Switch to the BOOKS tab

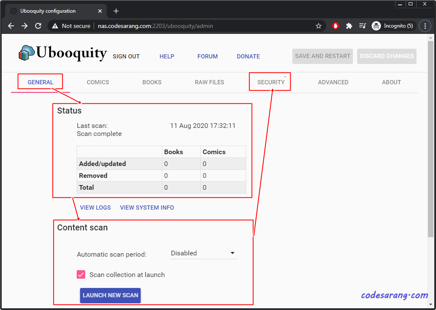tap(152, 82)
